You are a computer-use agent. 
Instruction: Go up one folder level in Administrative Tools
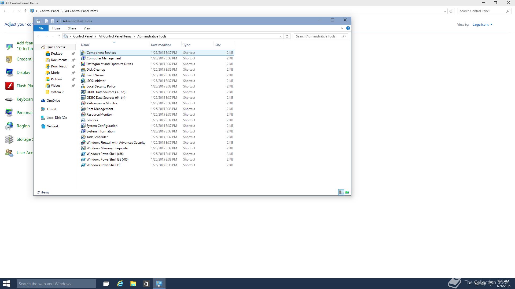tap(59, 36)
